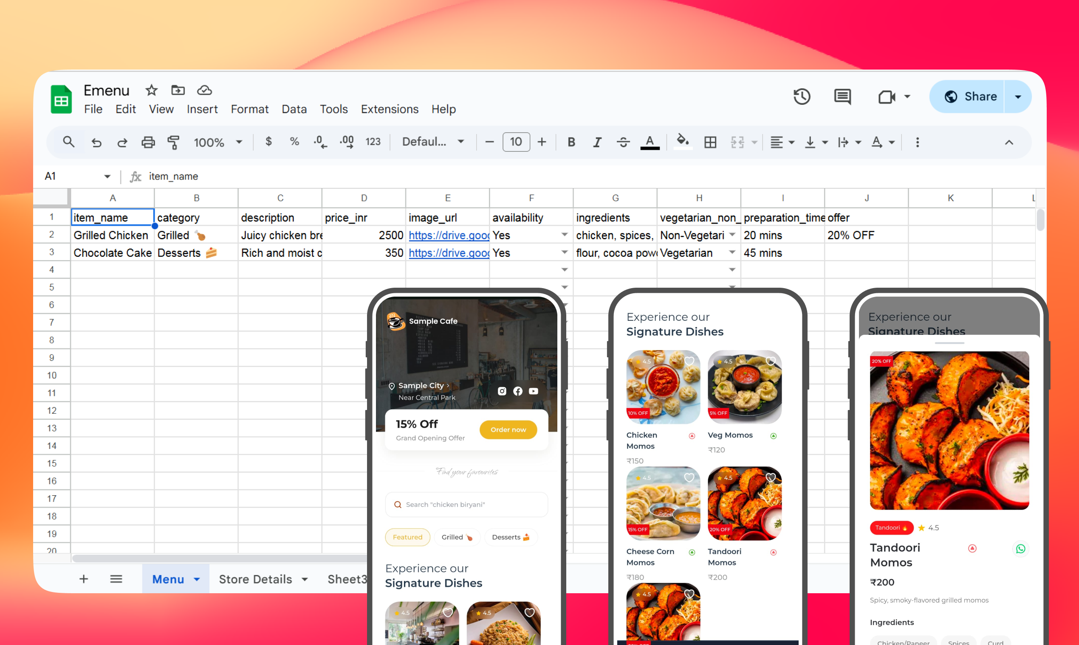Switch to Store Details sheet tab
Image resolution: width=1079 pixels, height=645 pixels.
pyautogui.click(x=255, y=579)
